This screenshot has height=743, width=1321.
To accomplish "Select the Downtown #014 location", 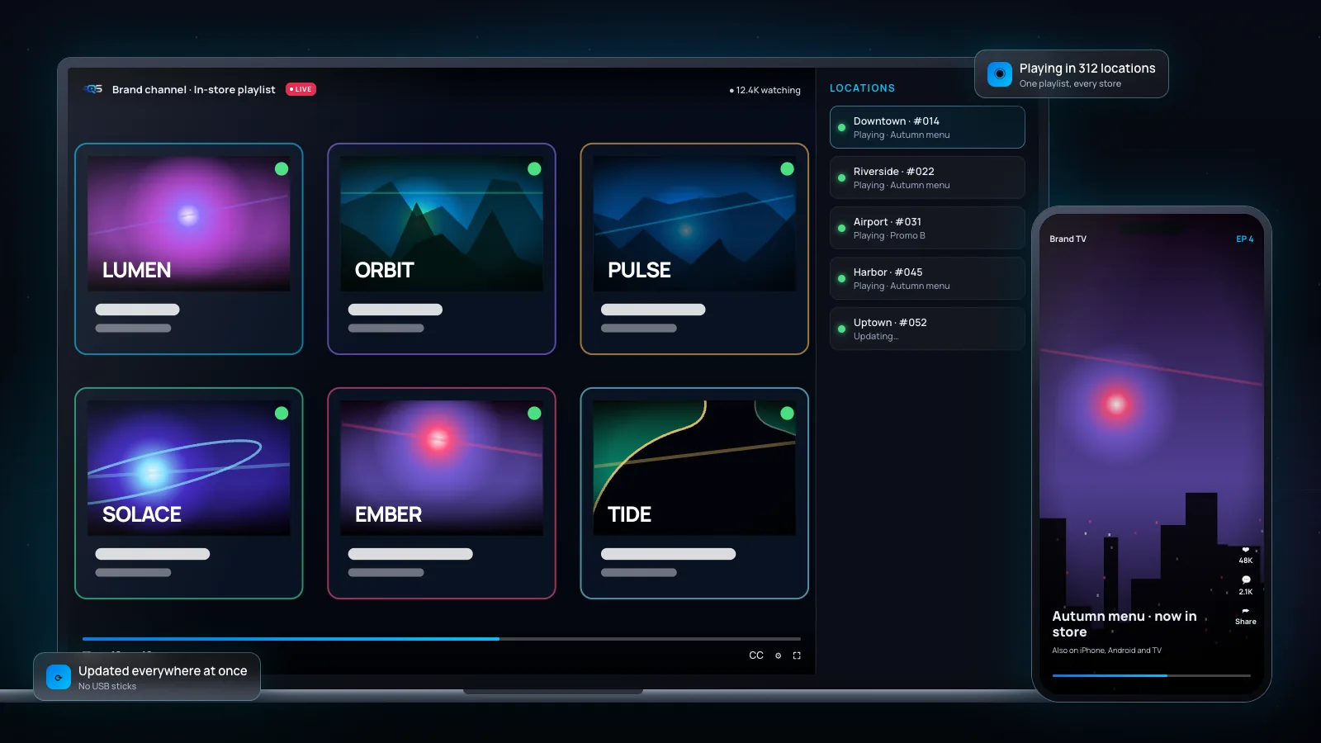I will pyautogui.click(x=927, y=127).
